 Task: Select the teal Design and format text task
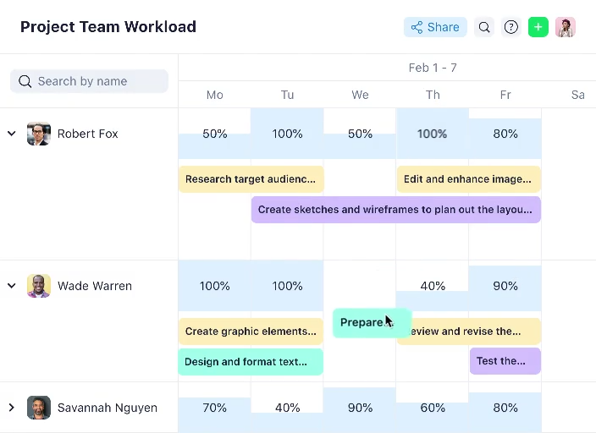click(251, 362)
